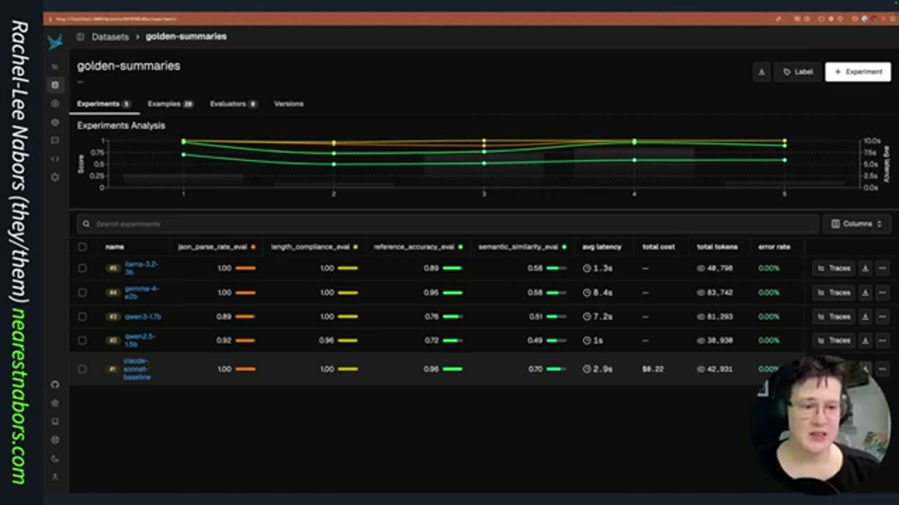Switch to the Examples tab
The width and height of the screenshot is (899, 505).
[170, 104]
